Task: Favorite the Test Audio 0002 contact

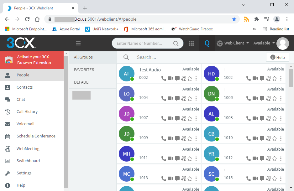Action: [190, 79]
